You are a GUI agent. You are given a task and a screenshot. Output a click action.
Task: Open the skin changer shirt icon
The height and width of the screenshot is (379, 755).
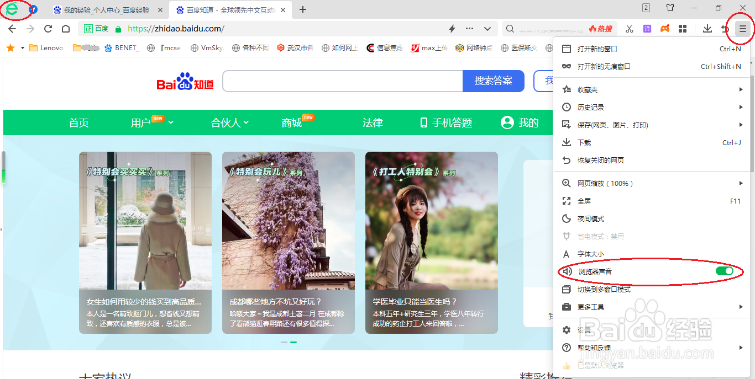[x=670, y=8]
